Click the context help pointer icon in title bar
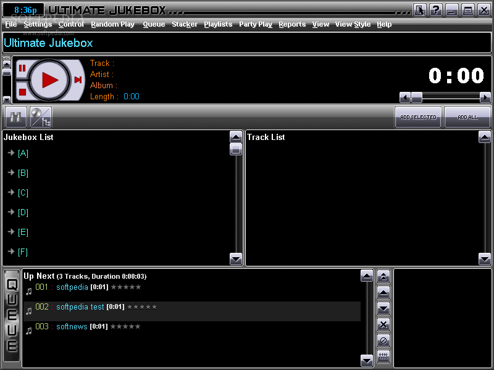494x370 pixels. [420, 10]
